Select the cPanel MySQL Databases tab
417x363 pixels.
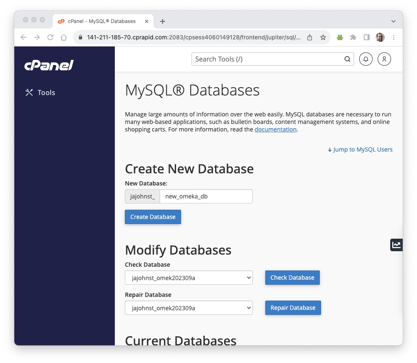pos(101,21)
